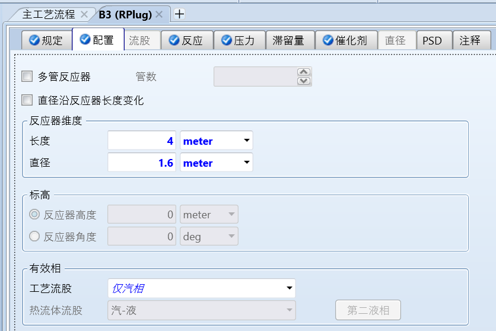
Task: Enable the 多管反应器 checkbox
Action: [x=27, y=76]
